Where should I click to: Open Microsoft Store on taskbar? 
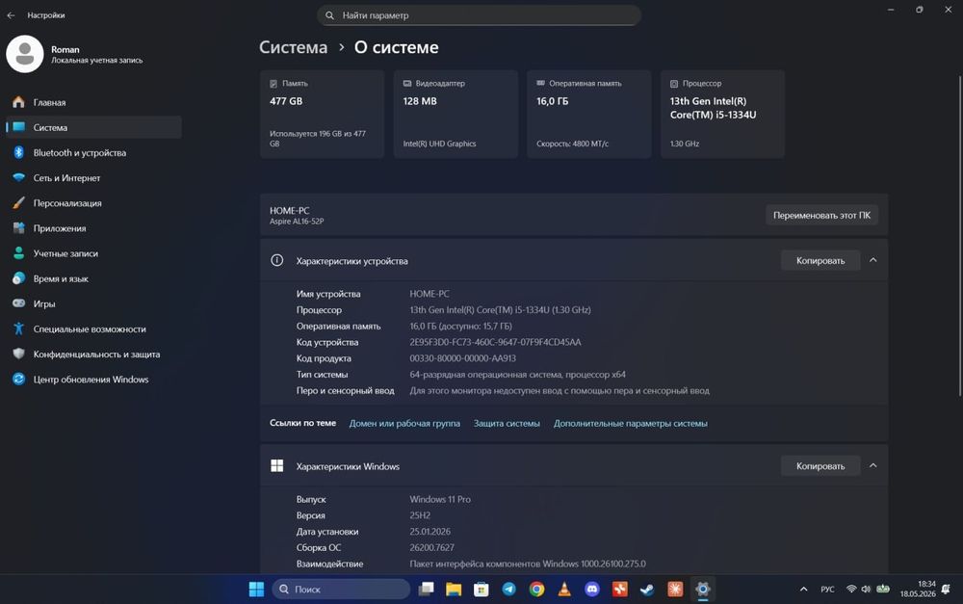481,590
